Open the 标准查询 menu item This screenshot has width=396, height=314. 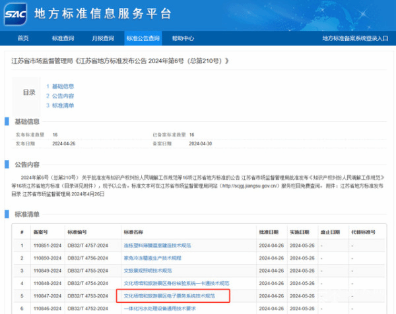pos(63,38)
